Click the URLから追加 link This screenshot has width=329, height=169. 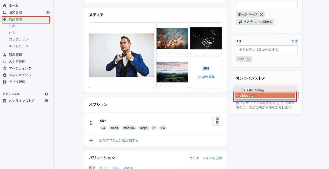pyautogui.click(x=206, y=77)
